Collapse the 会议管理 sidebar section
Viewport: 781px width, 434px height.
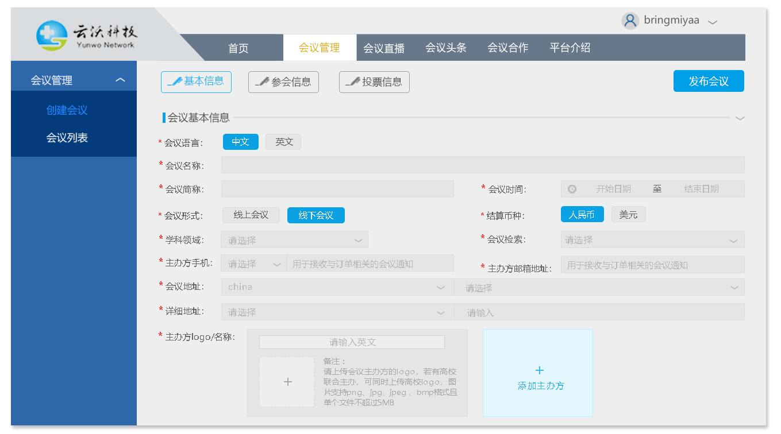point(120,80)
